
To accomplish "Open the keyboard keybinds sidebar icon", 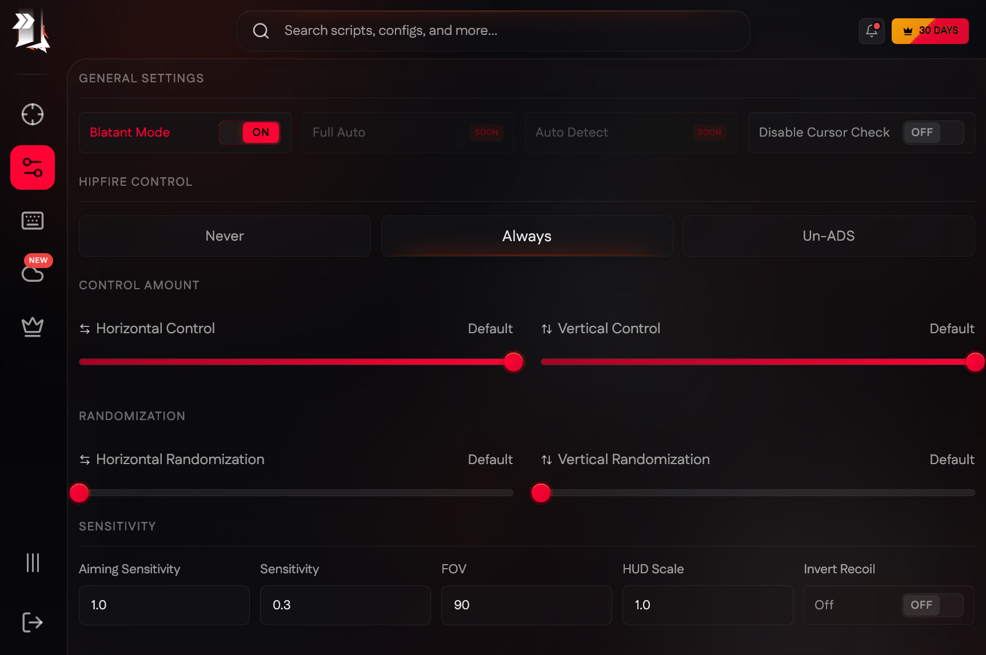I will tap(33, 221).
